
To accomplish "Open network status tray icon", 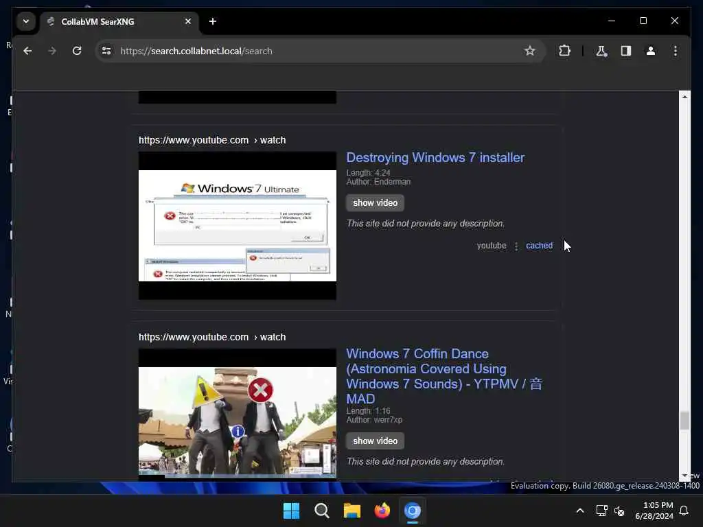I will tap(601, 511).
